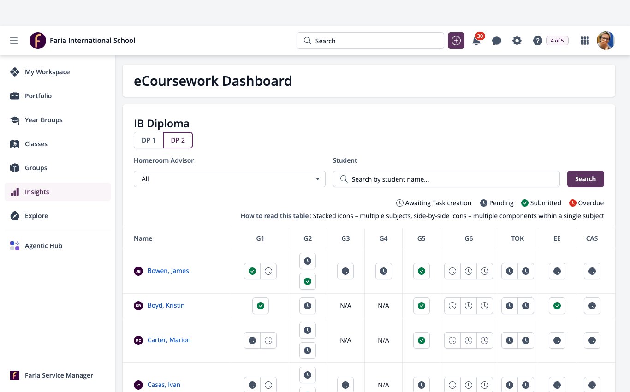Image resolution: width=630 pixels, height=392 pixels.
Task: Click the Overdue legend label
Action: tap(591, 203)
